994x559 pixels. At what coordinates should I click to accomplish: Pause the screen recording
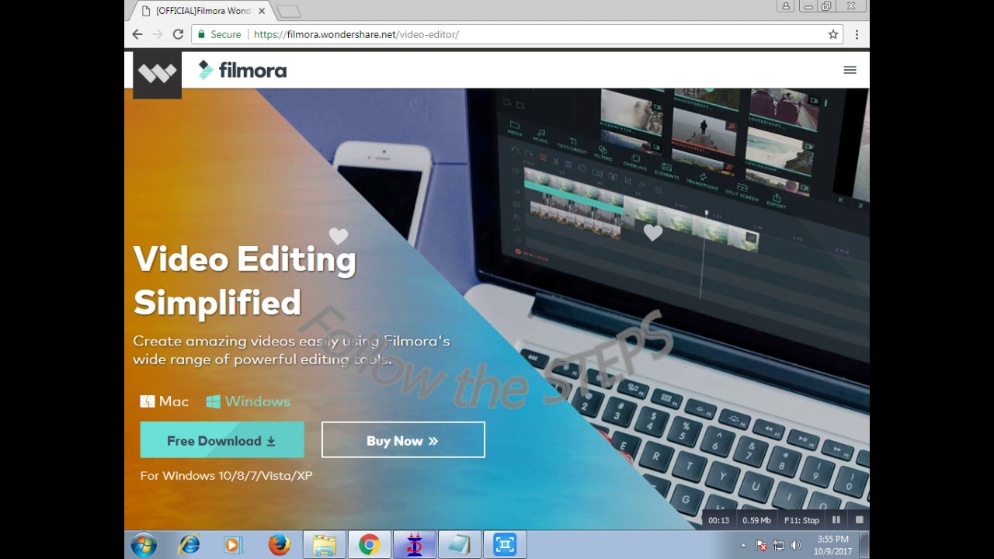(836, 520)
